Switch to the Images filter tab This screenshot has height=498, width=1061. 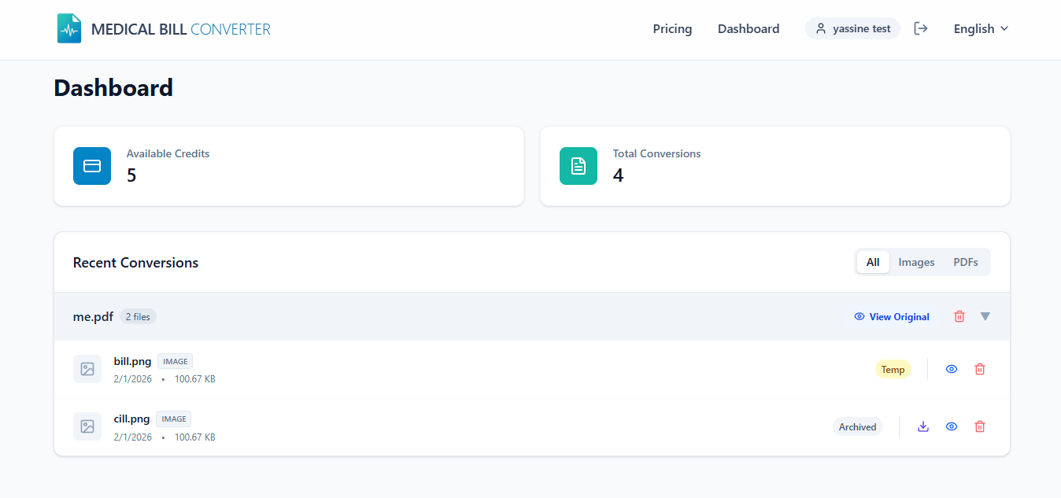[916, 261]
